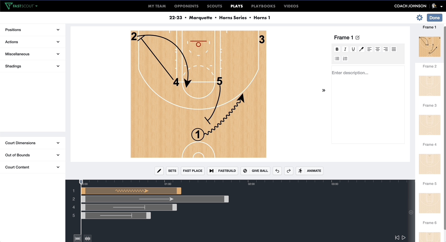The width and height of the screenshot is (446, 242).
Task: Insert a numbered list
Action: point(345,58)
